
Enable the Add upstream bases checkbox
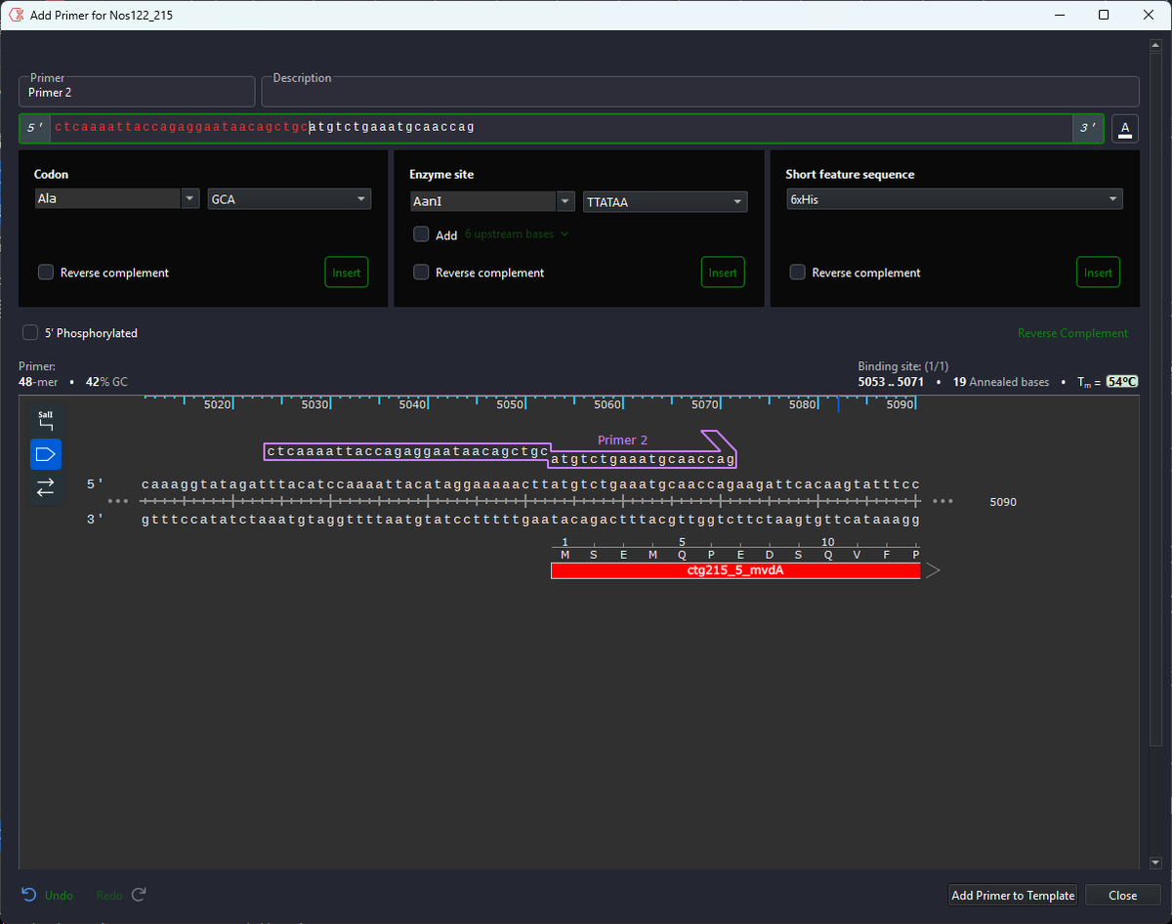click(421, 234)
